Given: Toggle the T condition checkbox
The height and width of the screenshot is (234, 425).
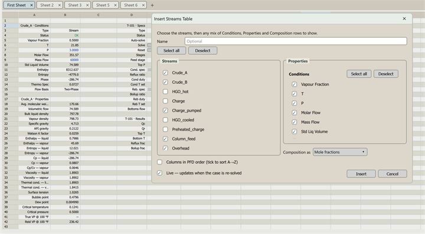Looking at the screenshot, I should pyautogui.click(x=295, y=94).
